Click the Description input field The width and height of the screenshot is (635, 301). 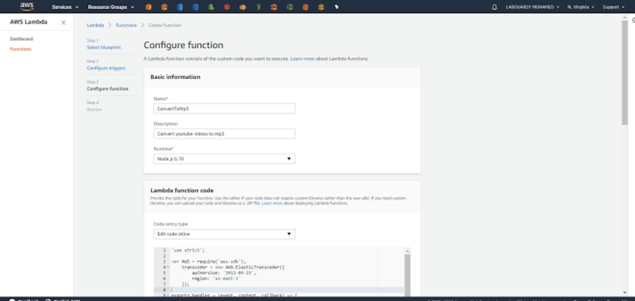[224, 134]
